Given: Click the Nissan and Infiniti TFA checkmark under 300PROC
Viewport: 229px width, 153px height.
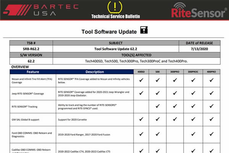Looking at the screenshot, I should (x=193, y=80).
